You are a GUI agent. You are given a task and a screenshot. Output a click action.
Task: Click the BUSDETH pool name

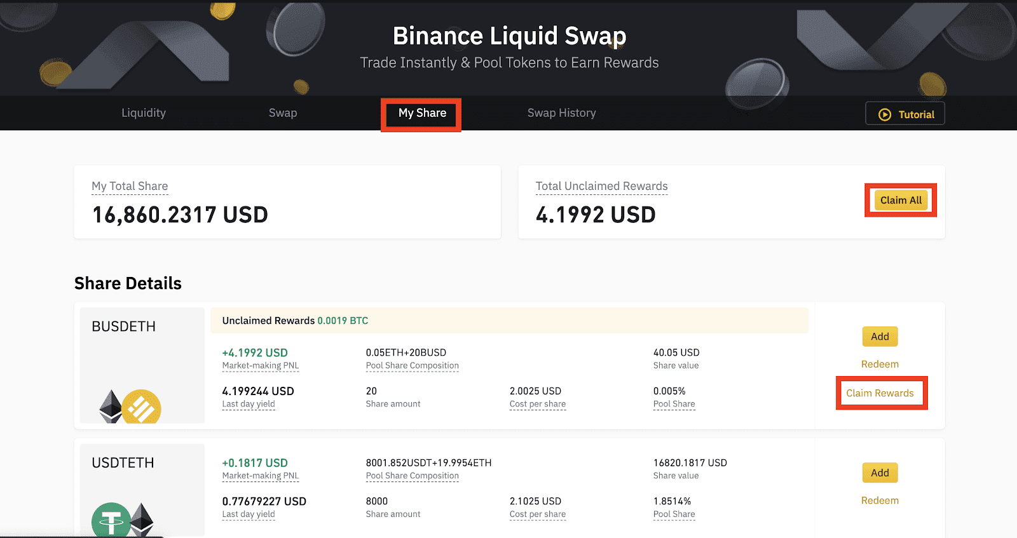pos(123,326)
